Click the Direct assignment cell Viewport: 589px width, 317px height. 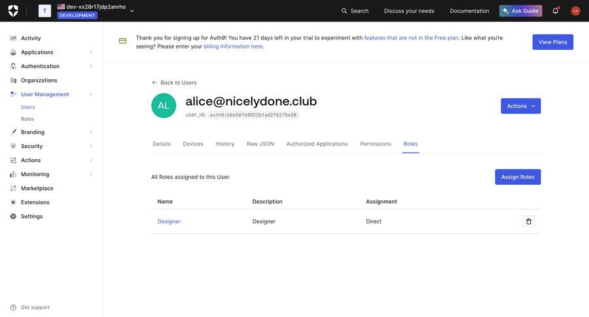(x=374, y=221)
